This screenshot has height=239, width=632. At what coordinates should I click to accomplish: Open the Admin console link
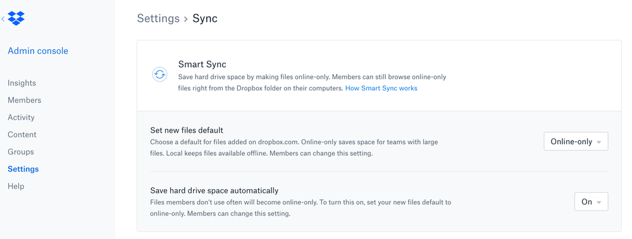tap(38, 51)
